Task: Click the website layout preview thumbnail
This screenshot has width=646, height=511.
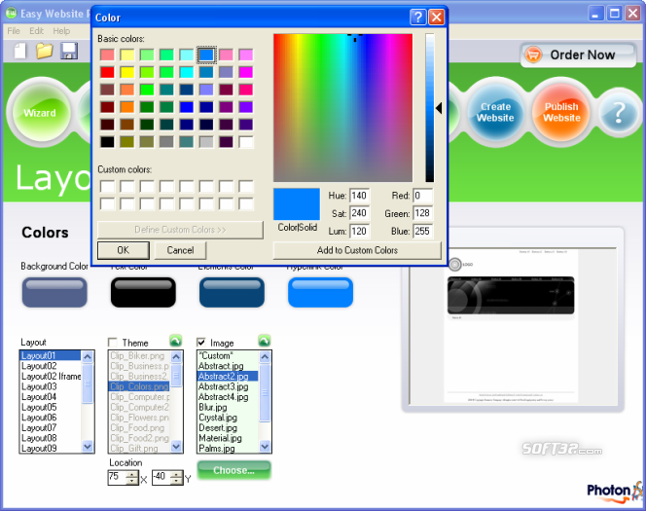Action: tap(513, 326)
